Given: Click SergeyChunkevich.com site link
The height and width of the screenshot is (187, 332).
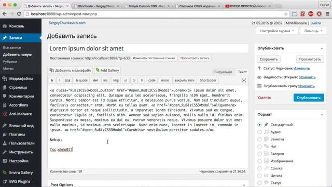Looking at the screenshot, I should click(x=67, y=23).
